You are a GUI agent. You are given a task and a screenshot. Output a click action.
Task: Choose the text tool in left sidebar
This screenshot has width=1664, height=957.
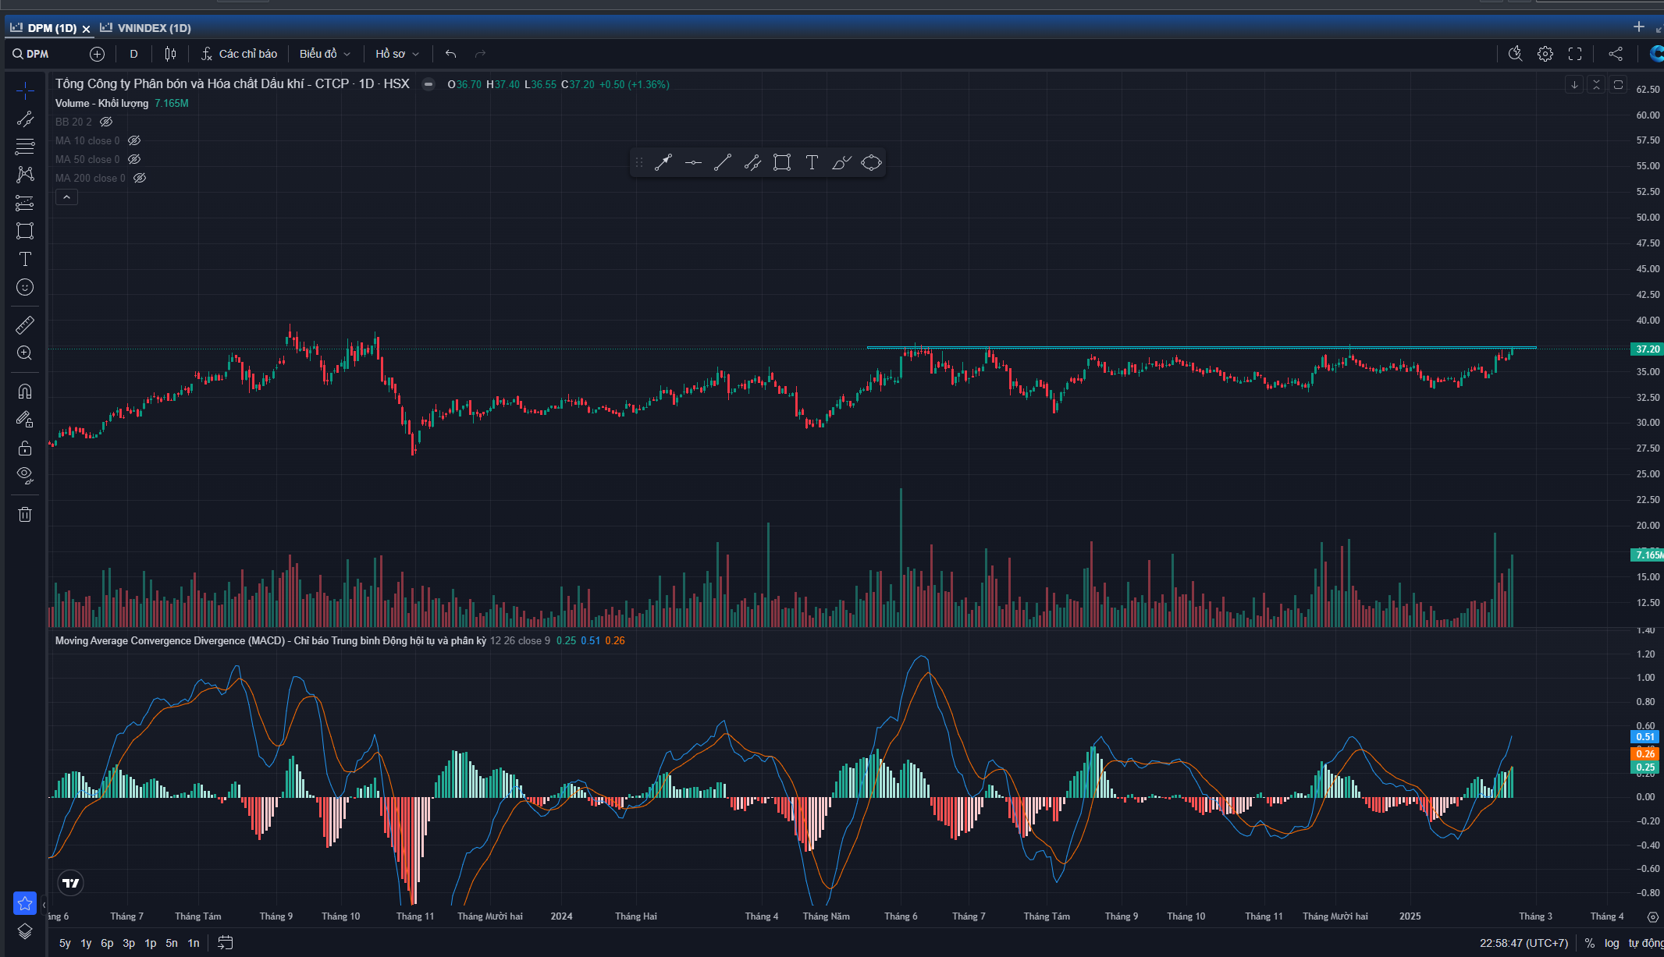25,259
